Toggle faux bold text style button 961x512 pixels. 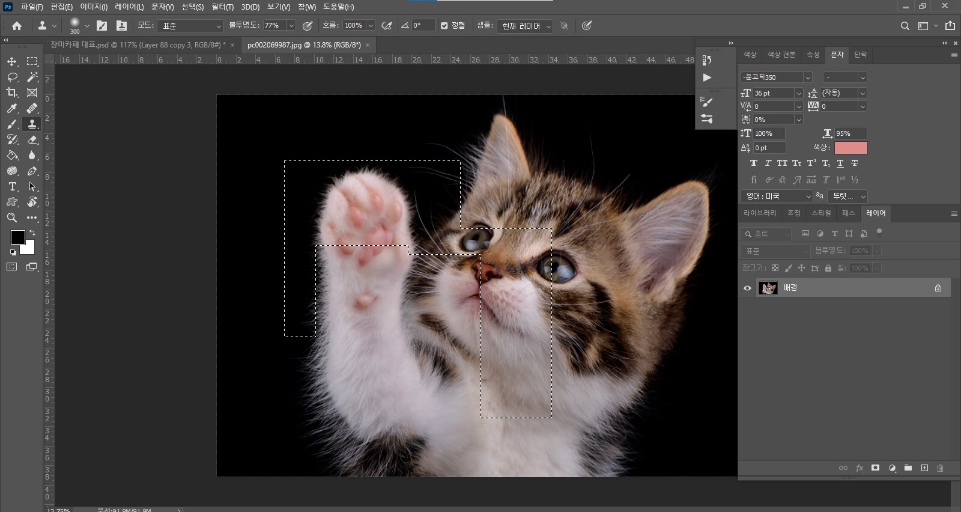click(x=754, y=163)
